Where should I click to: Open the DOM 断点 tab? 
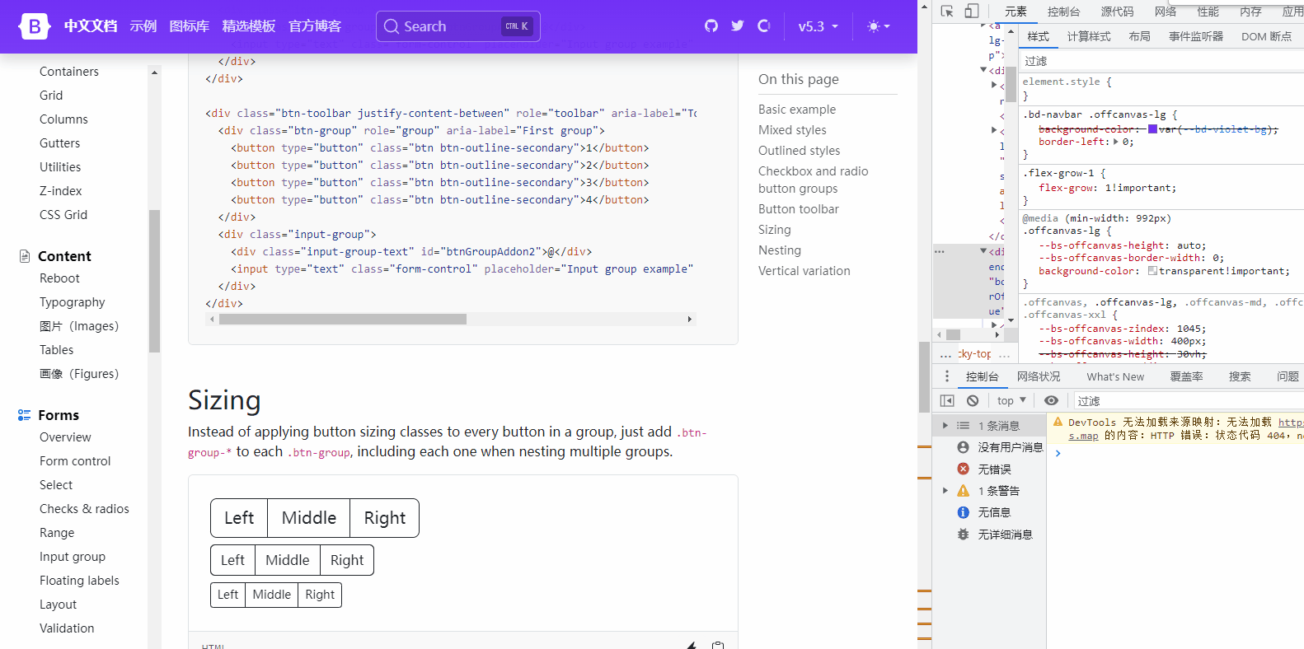(1266, 36)
